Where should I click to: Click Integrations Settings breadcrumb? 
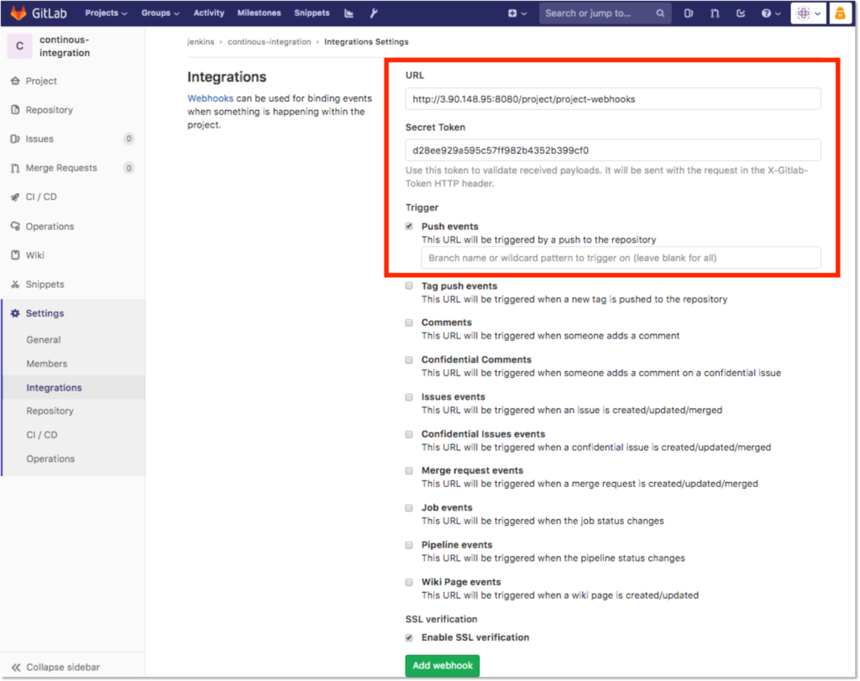pos(366,42)
